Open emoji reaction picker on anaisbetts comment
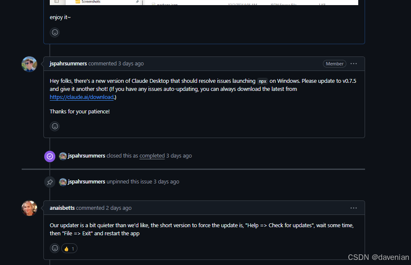Viewport: 411px width, 265px height. pos(54,248)
